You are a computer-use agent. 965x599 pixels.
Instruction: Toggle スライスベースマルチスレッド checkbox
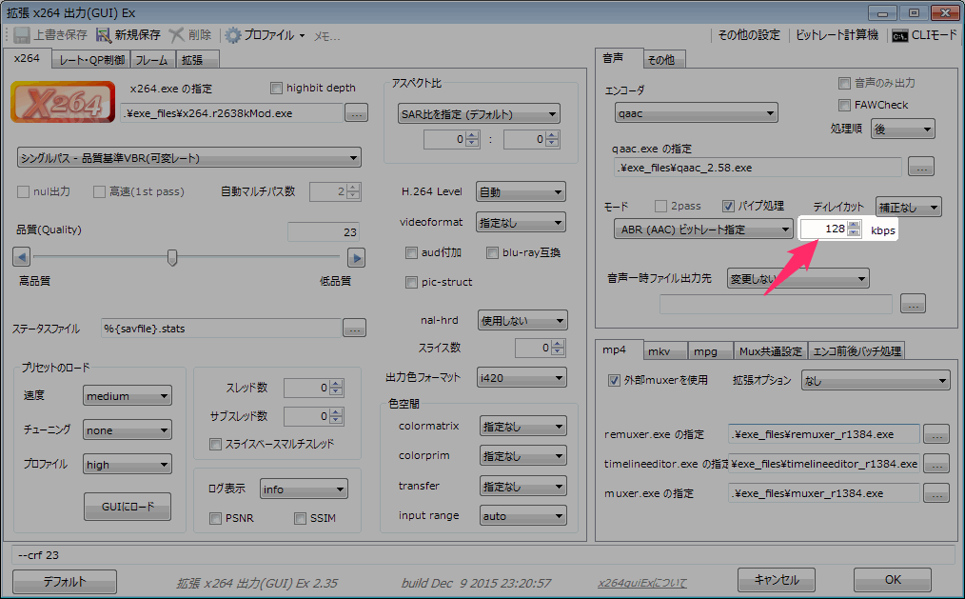215,444
